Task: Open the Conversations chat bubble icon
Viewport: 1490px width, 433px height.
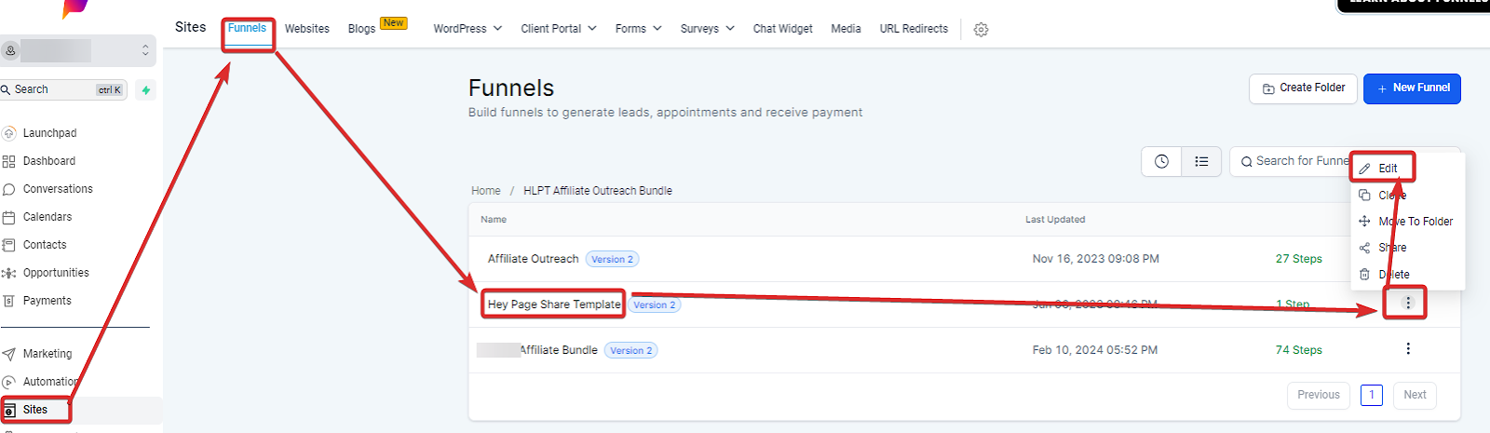Action: tap(9, 189)
